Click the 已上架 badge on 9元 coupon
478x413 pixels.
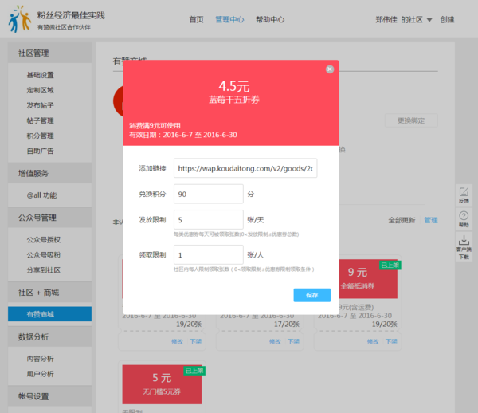click(390, 265)
